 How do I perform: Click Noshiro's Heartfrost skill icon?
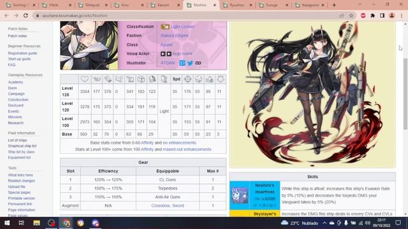[x=240, y=195]
